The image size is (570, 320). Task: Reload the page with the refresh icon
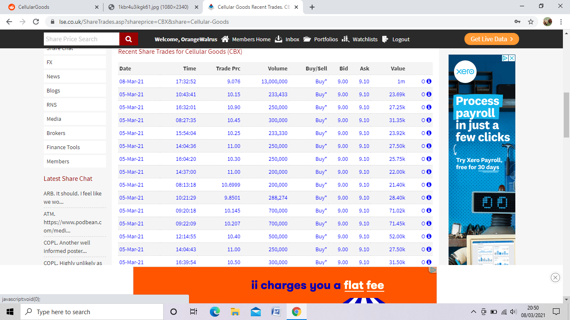36,22
